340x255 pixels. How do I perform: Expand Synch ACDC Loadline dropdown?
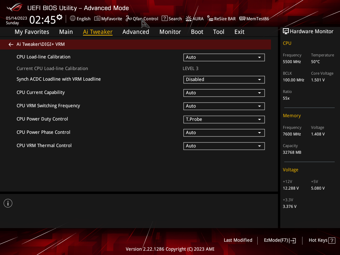[x=224, y=80]
